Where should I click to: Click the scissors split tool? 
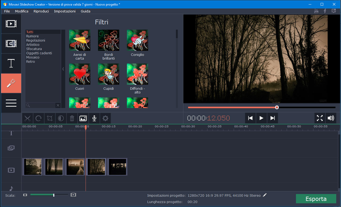(x=28, y=118)
